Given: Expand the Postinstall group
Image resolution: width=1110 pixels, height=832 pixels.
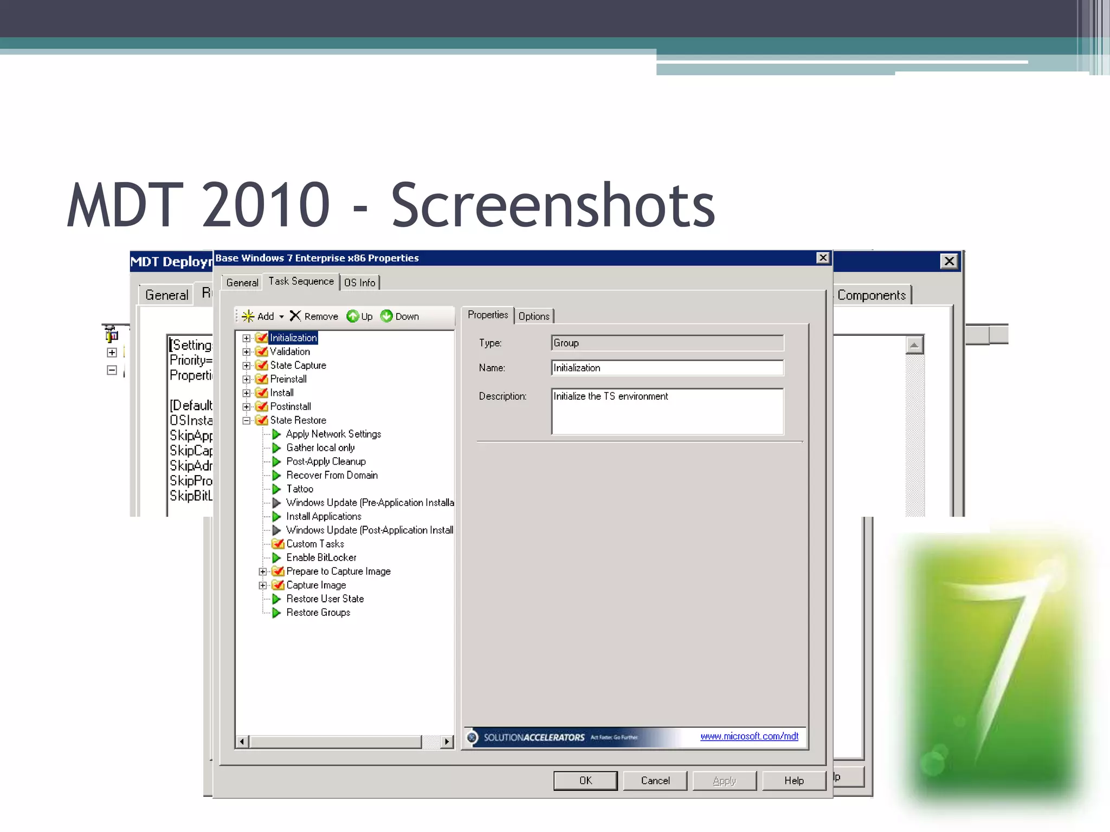Looking at the screenshot, I should 247,407.
